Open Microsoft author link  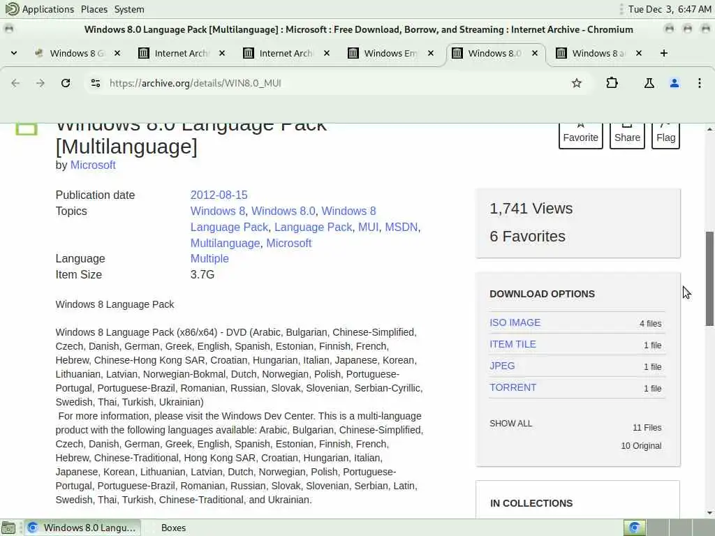pos(93,165)
